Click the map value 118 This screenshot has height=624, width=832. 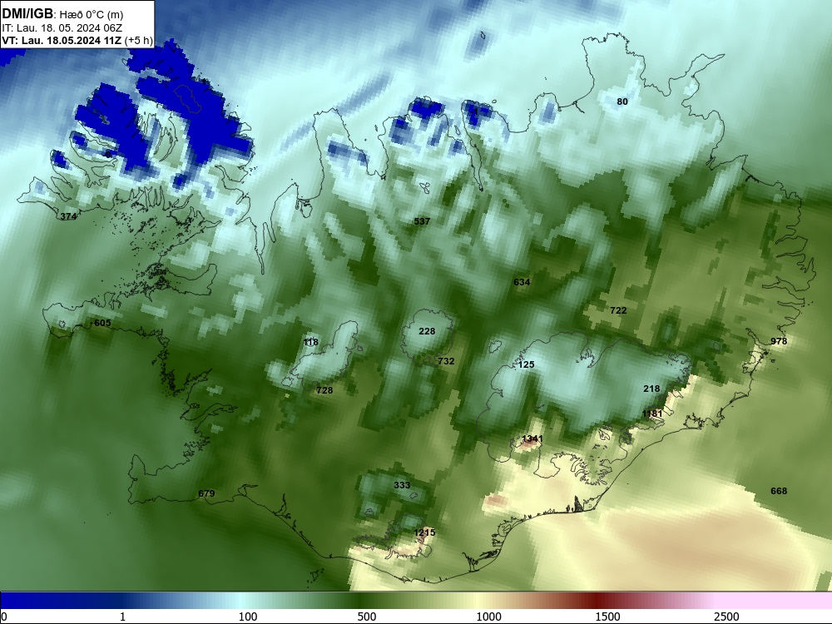(311, 342)
